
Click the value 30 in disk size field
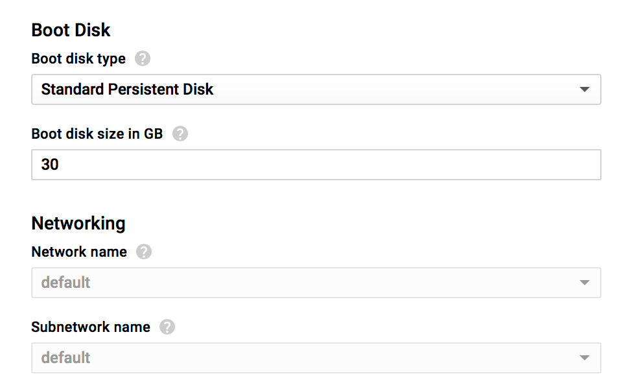[x=50, y=165]
